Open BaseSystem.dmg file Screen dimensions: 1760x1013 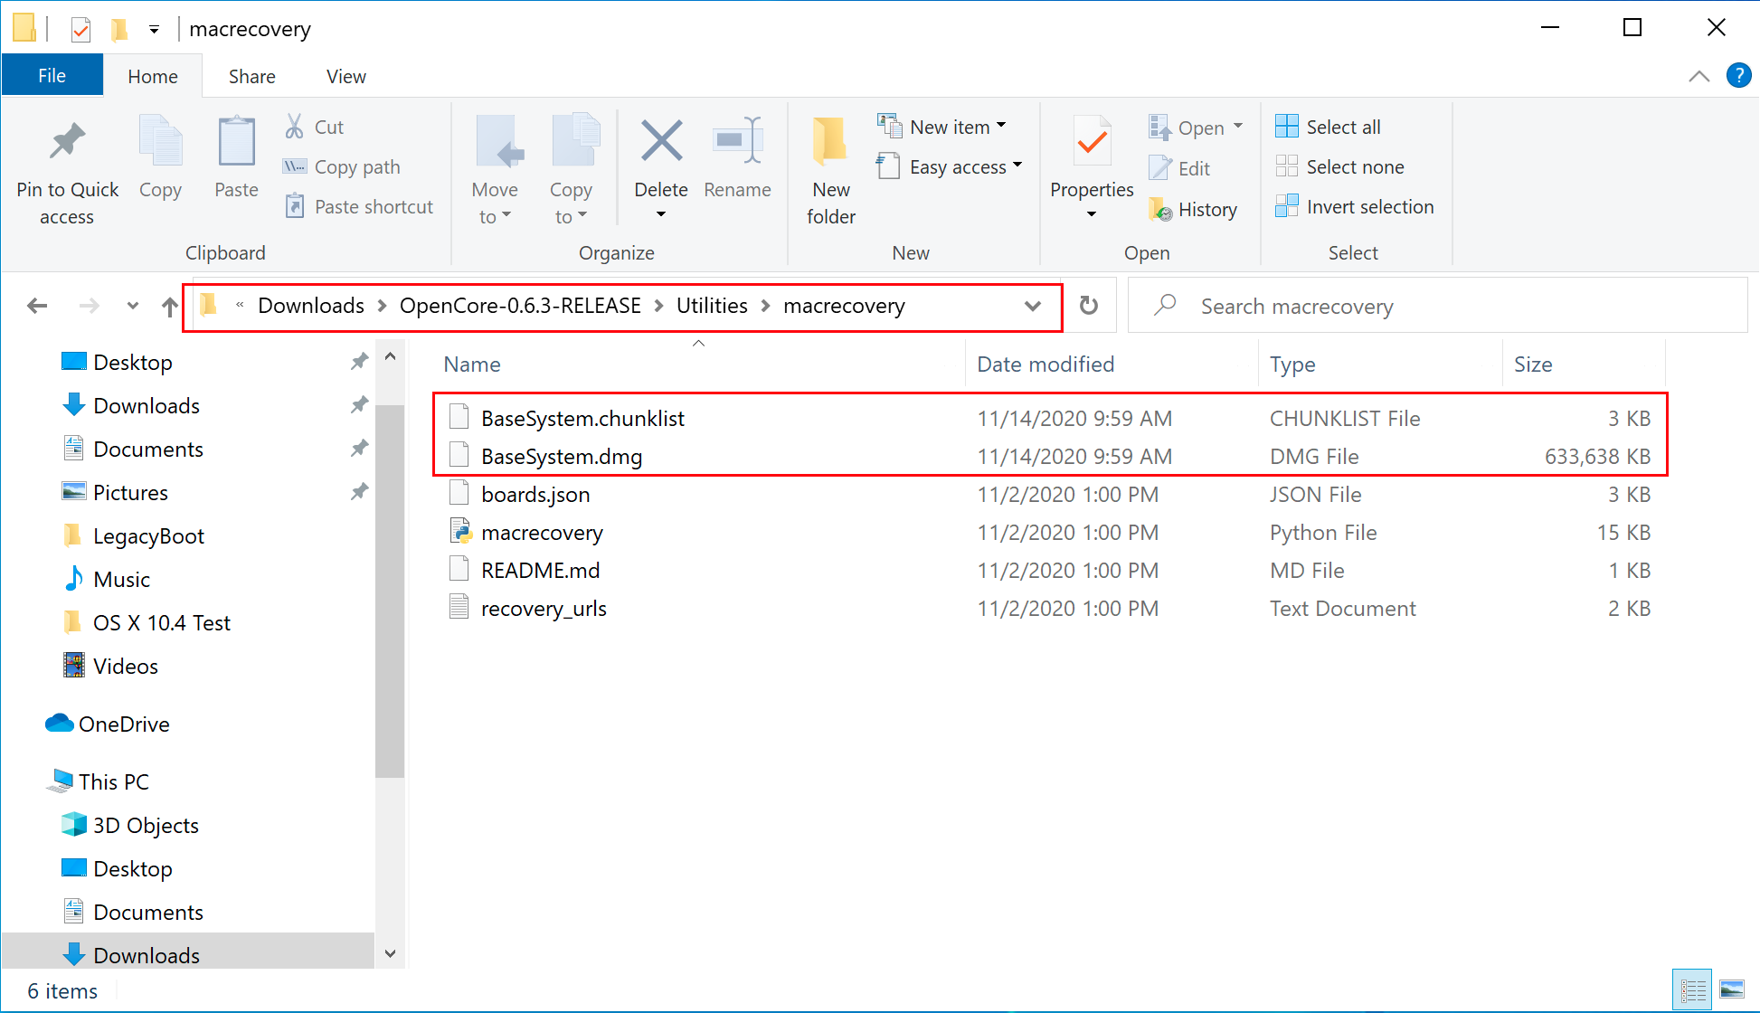click(558, 456)
